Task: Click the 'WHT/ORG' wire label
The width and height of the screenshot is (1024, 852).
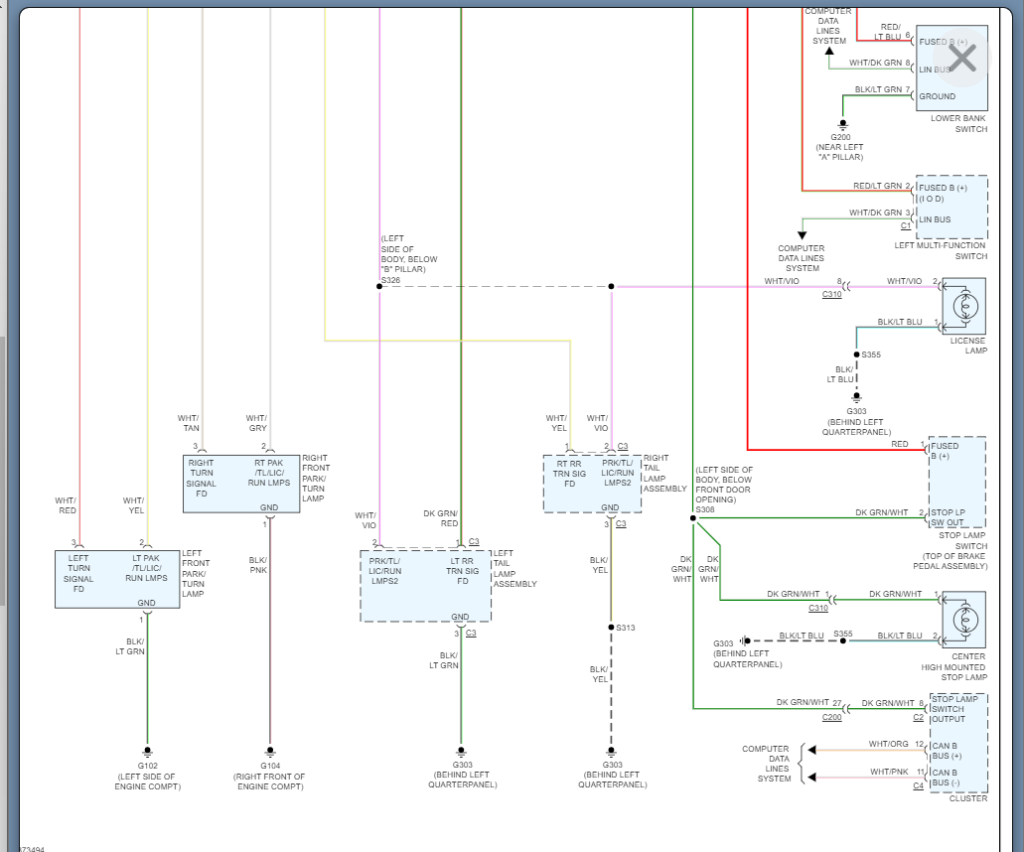Action: click(888, 744)
